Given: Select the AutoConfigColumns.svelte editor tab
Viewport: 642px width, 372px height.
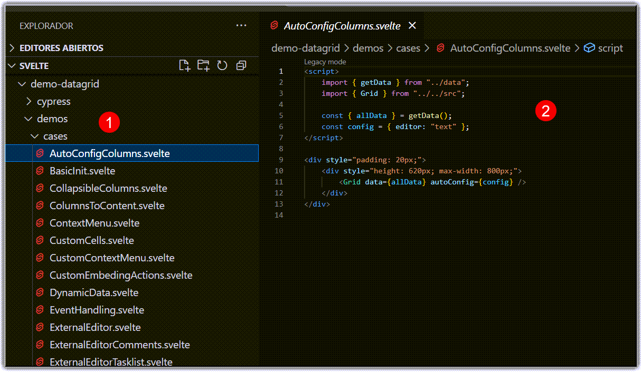Looking at the screenshot, I should click(x=343, y=25).
